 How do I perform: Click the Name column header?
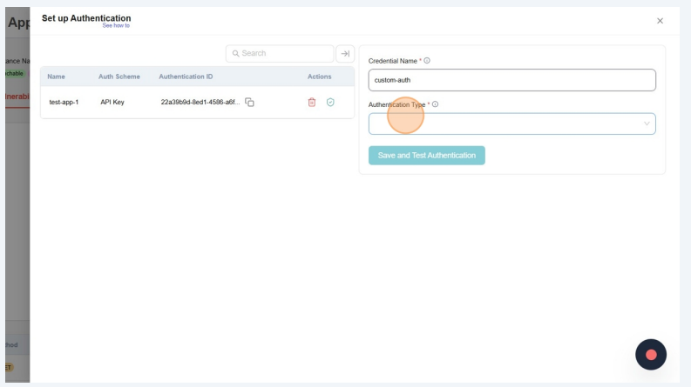[x=56, y=77]
